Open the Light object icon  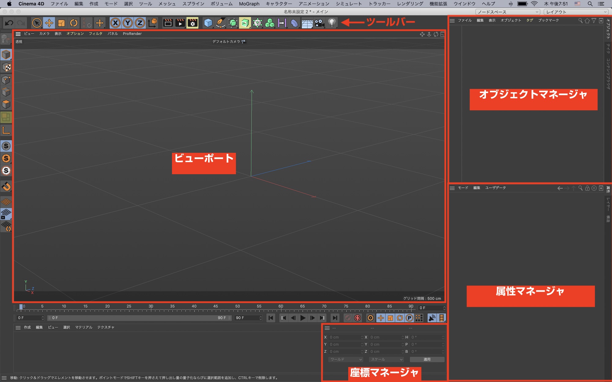332,23
